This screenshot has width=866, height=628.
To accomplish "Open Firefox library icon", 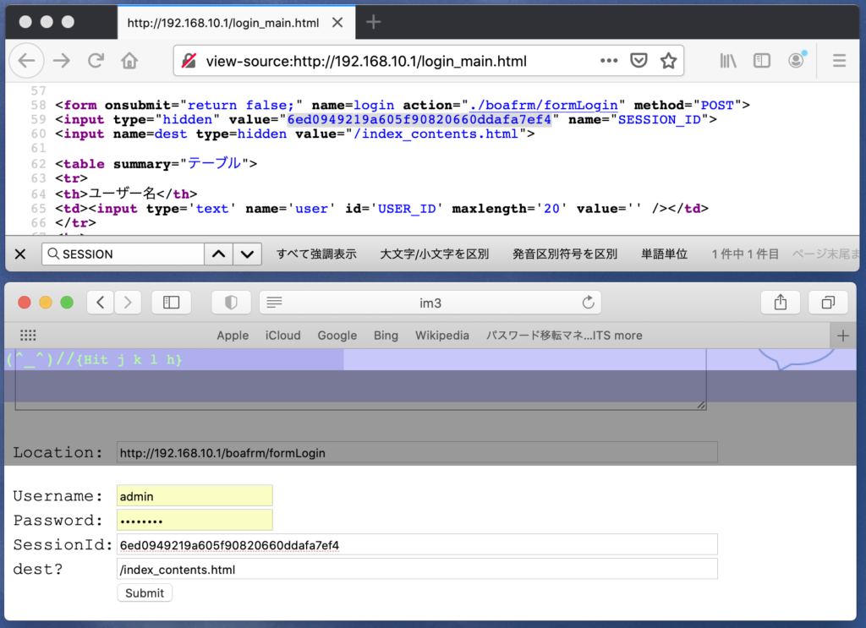I will (x=728, y=61).
